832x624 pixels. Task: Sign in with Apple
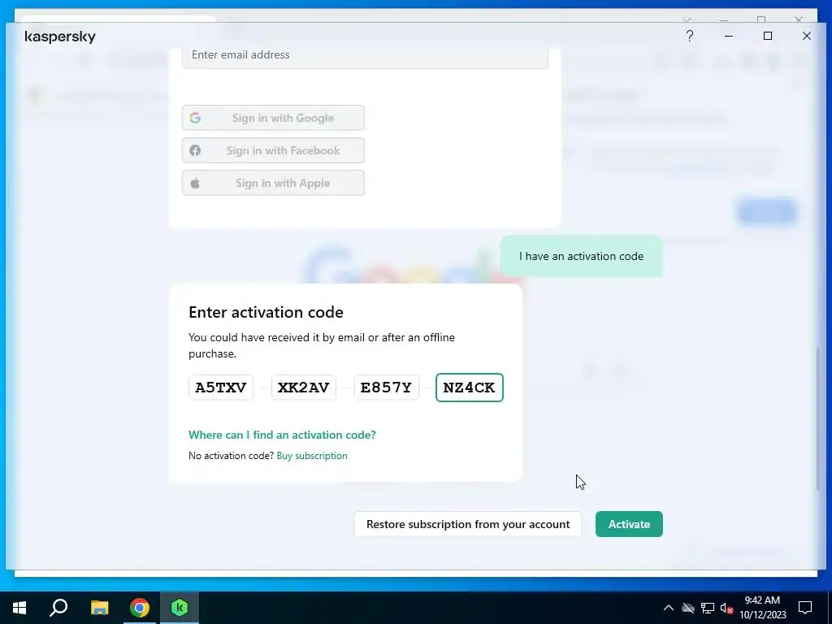(273, 183)
